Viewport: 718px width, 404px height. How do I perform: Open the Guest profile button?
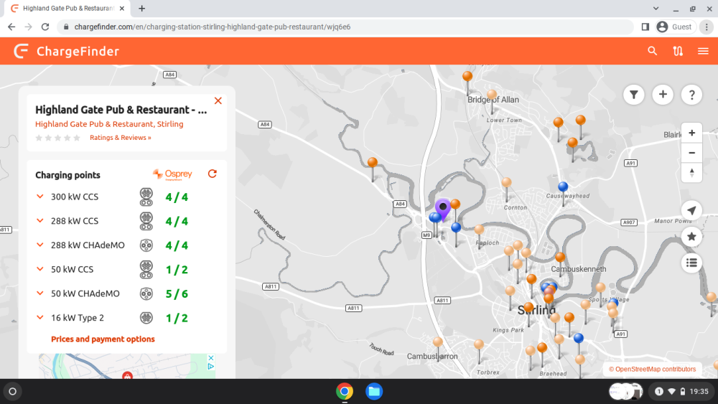pyautogui.click(x=675, y=27)
